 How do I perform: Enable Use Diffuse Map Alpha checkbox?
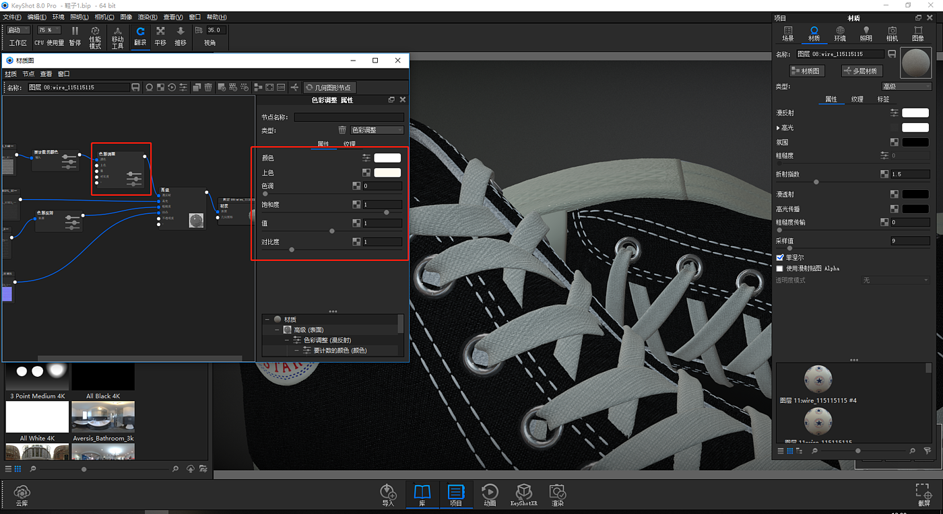point(780,268)
